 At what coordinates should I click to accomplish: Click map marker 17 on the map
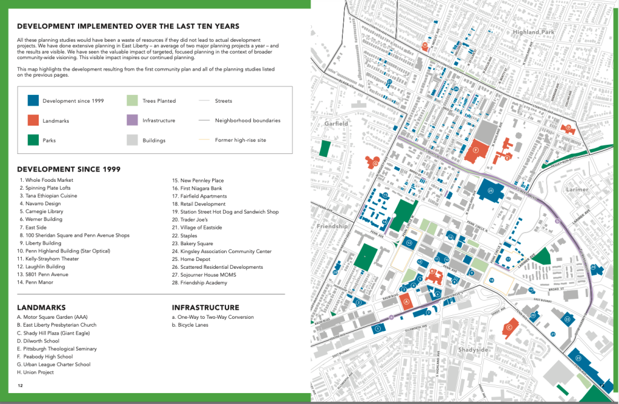point(508,259)
